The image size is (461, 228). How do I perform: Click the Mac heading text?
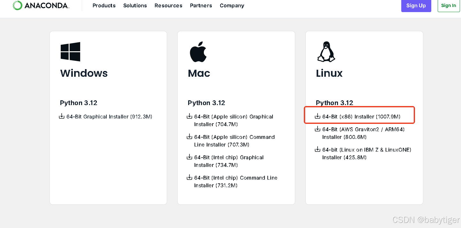click(199, 73)
